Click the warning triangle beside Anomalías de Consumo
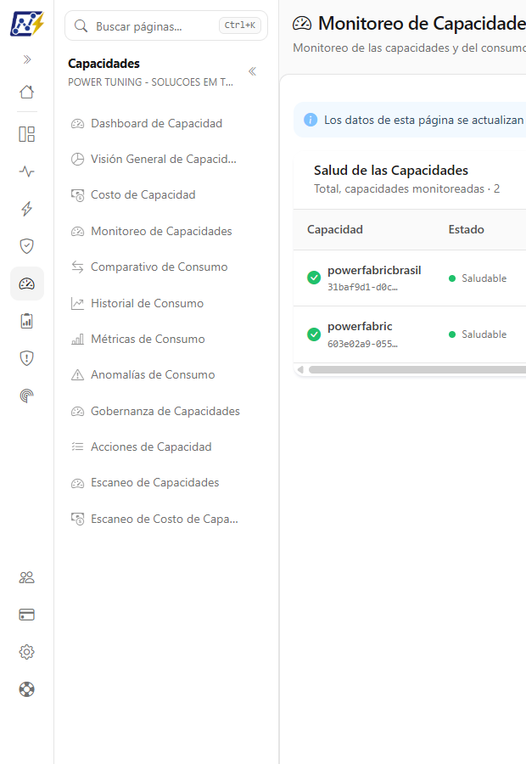Screen dimensions: 526x764 click(77, 374)
